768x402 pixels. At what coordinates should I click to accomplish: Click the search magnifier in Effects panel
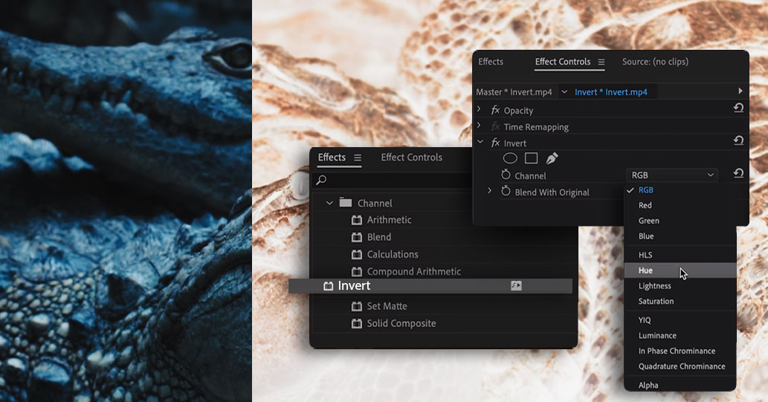coord(321,180)
